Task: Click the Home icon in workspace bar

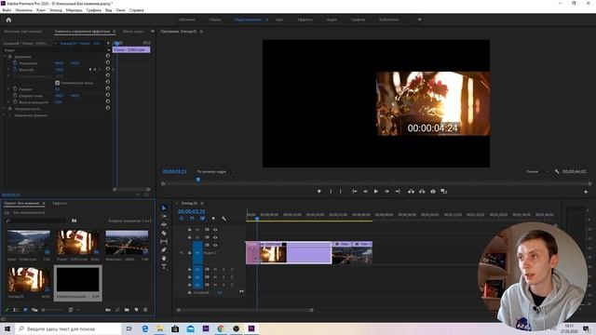Action: tap(8, 20)
